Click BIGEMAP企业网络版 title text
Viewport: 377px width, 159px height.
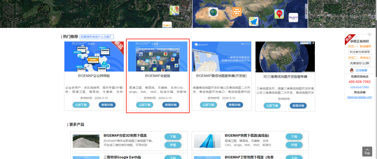(94, 76)
